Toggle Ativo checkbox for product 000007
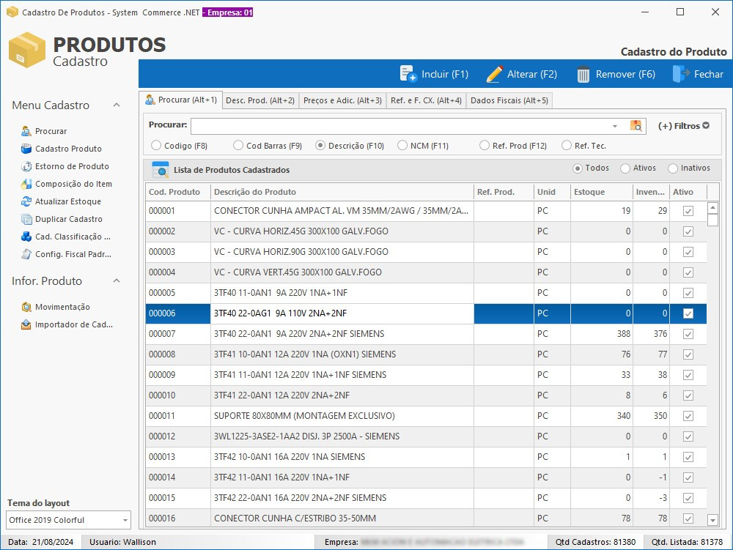The width and height of the screenshot is (733, 550). pyautogui.click(x=688, y=334)
